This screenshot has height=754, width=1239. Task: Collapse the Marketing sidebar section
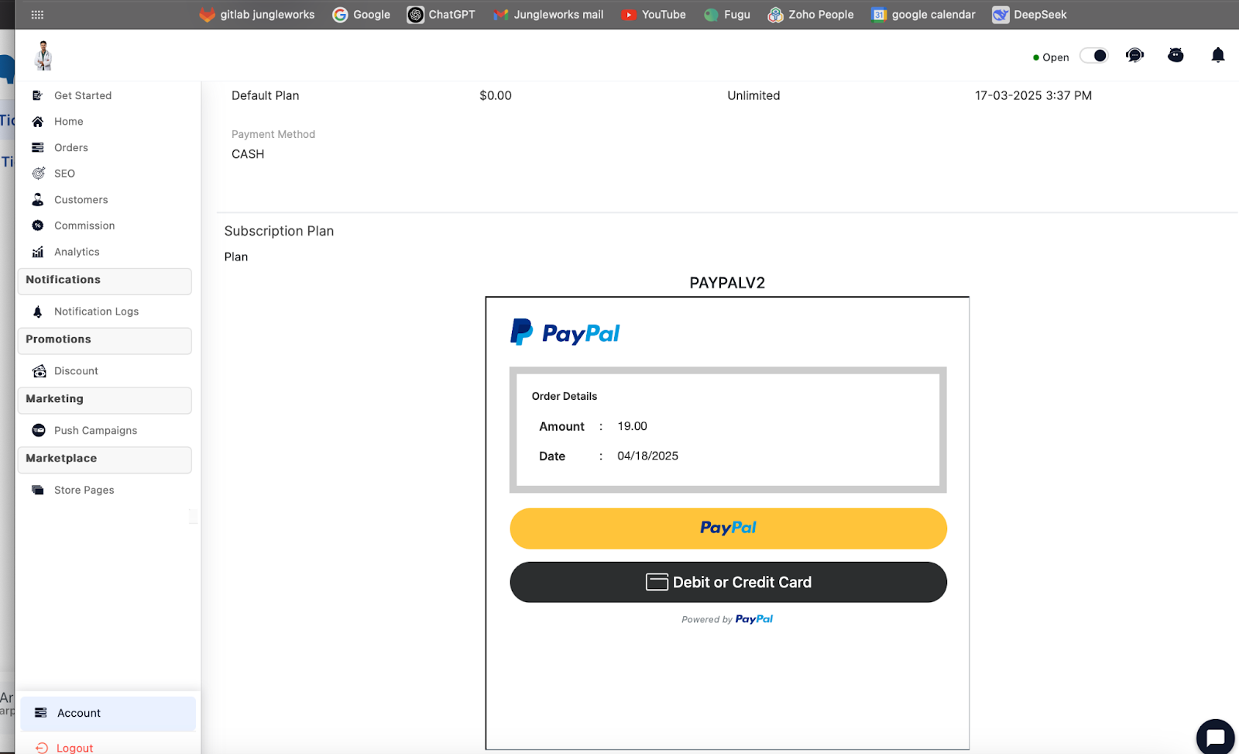[105, 400]
